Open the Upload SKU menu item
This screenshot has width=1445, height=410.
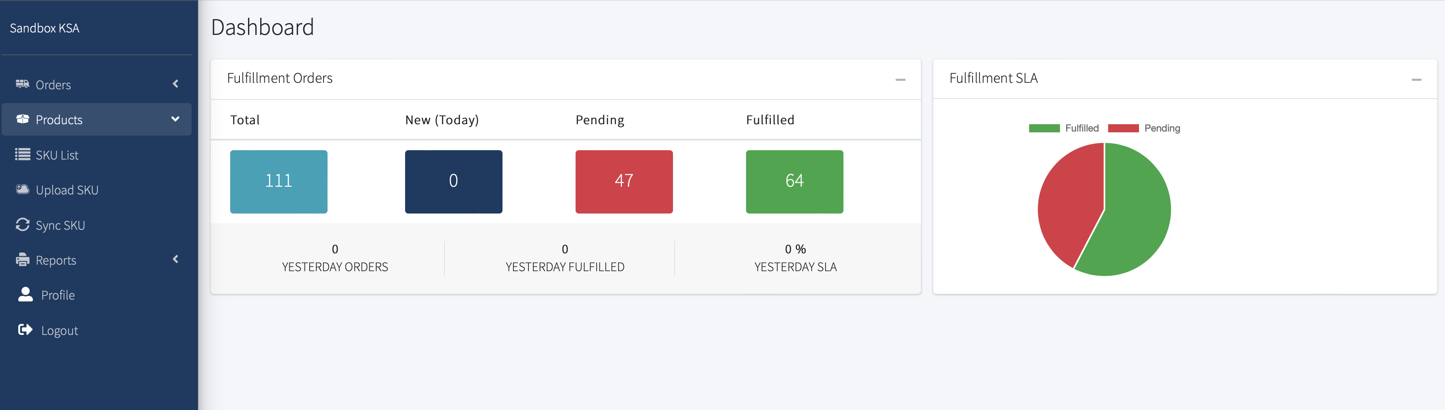(x=67, y=190)
